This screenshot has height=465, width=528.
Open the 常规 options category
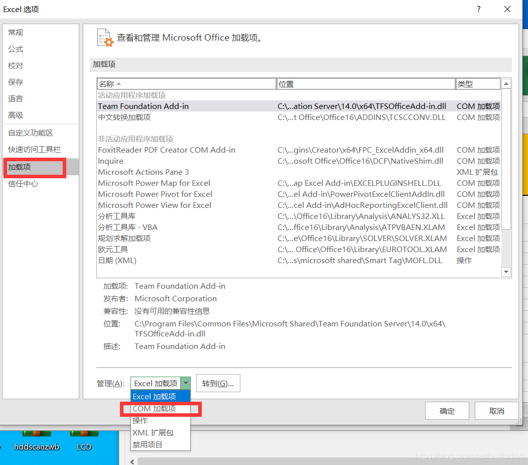[x=41, y=32]
